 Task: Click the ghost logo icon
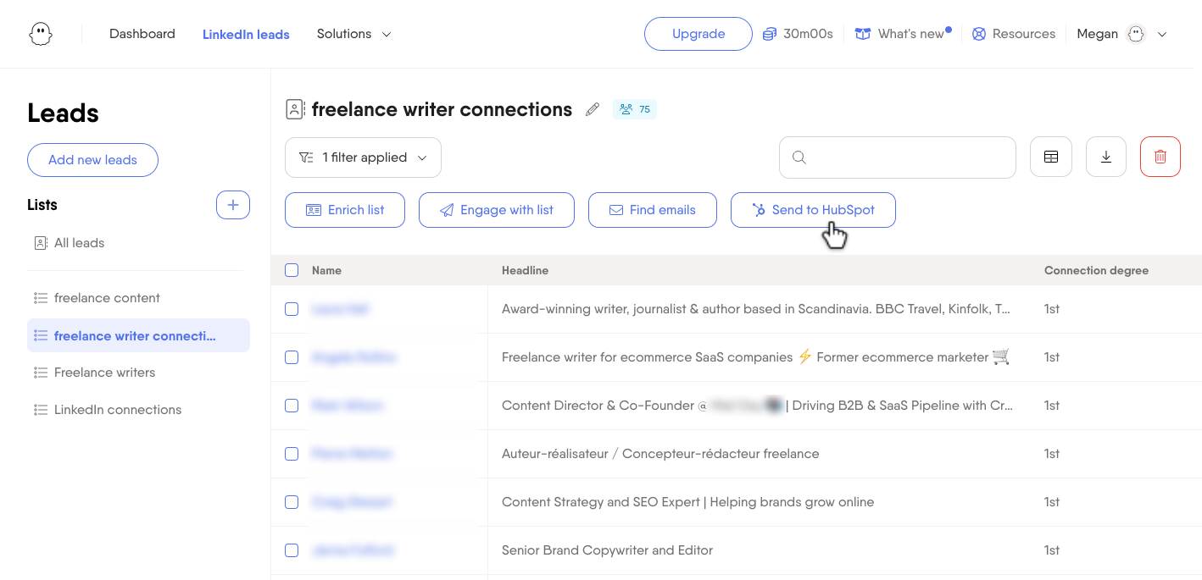point(40,34)
